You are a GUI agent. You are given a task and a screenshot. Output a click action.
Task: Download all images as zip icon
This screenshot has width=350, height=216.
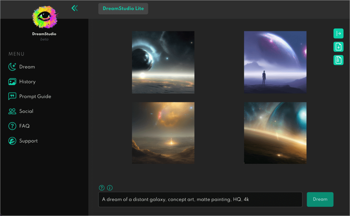[338, 60]
